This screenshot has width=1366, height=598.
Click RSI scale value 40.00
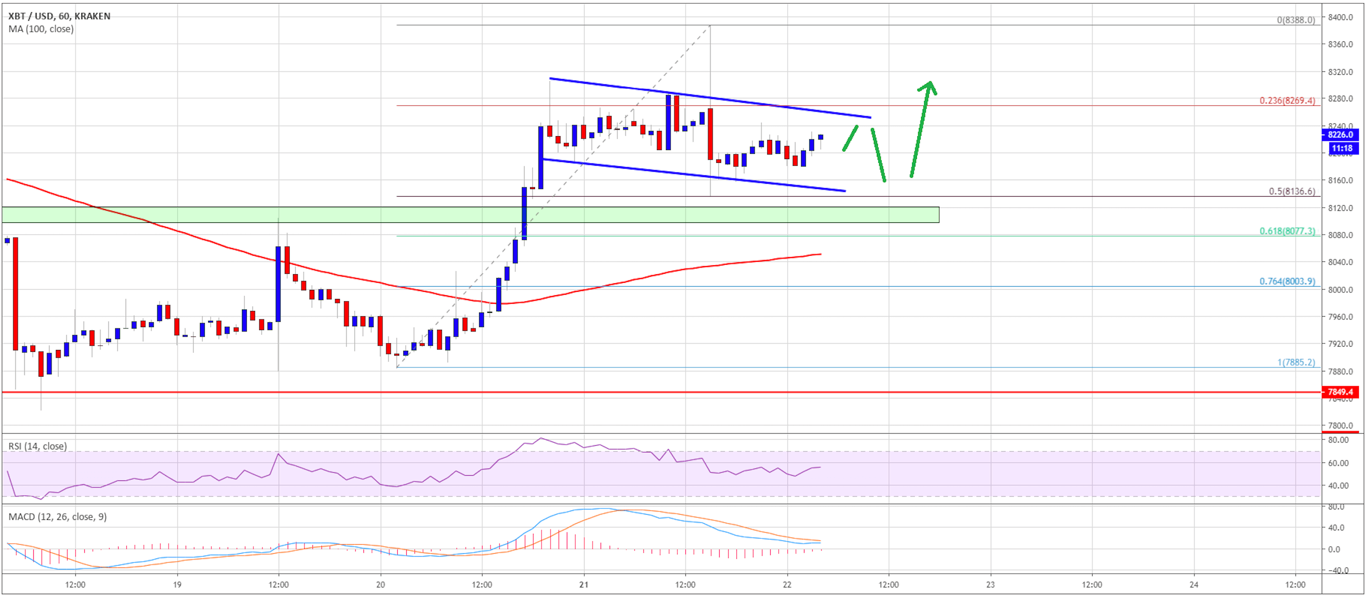1338,485
